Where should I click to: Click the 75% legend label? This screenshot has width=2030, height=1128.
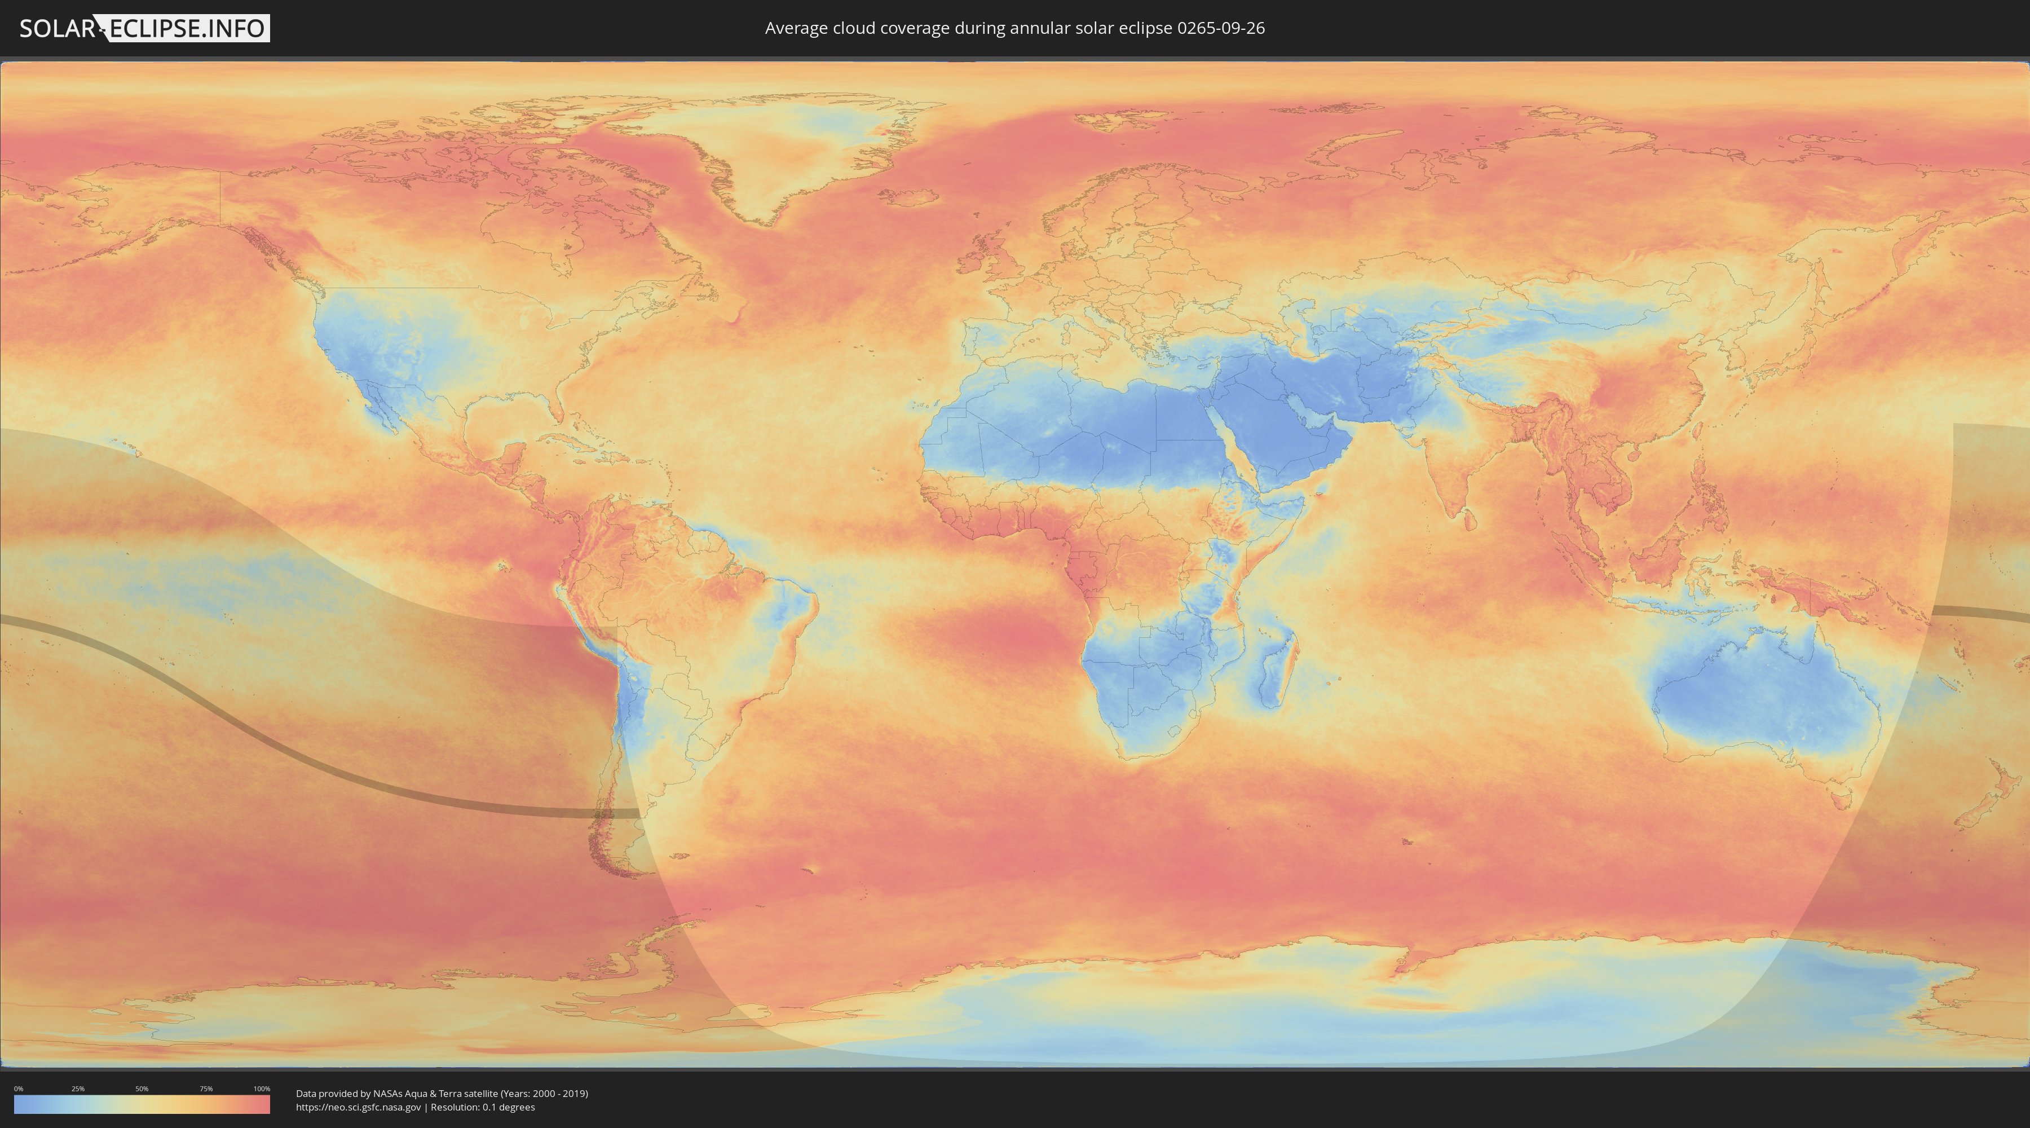coord(206,1089)
